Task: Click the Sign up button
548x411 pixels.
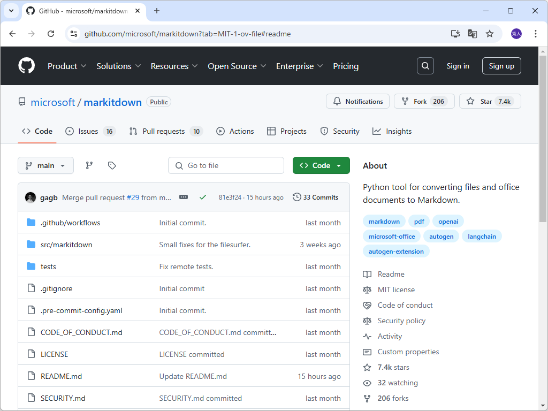Action: (x=501, y=66)
